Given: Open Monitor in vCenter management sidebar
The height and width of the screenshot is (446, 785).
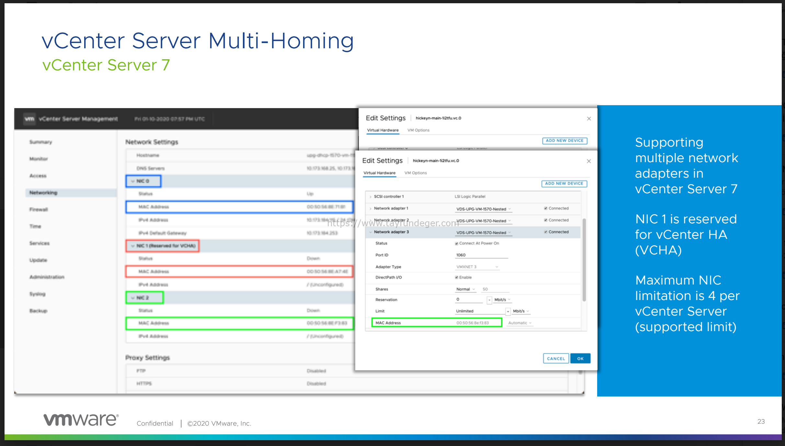Looking at the screenshot, I should coord(39,159).
